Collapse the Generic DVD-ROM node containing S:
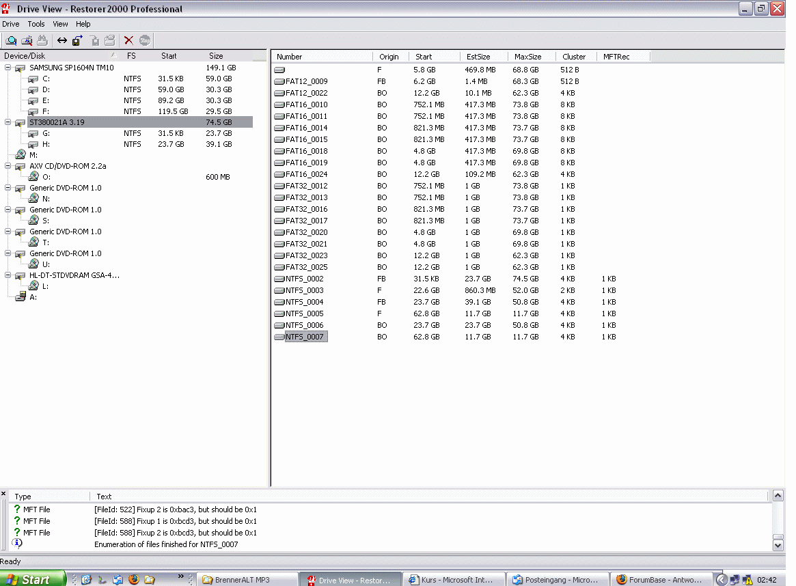The width and height of the screenshot is (796, 586). tap(8, 210)
